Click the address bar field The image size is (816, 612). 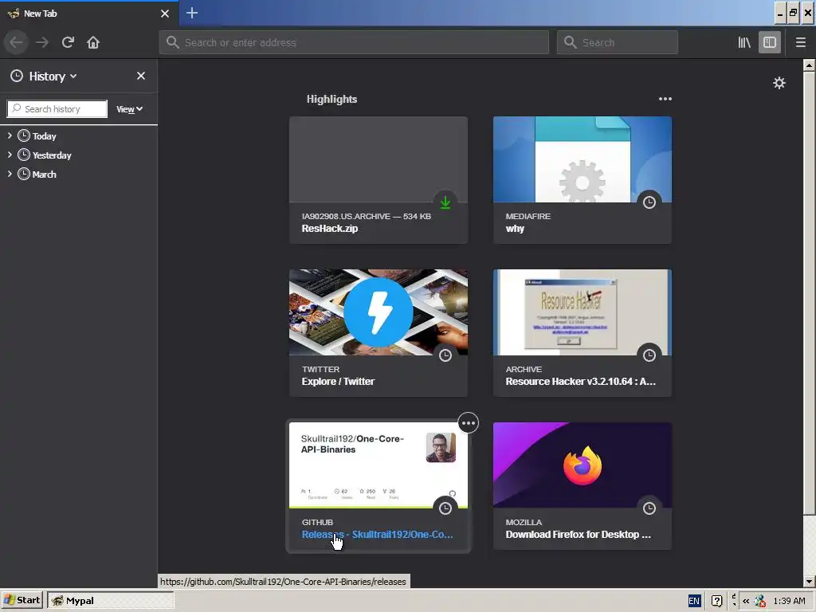click(x=354, y=42)
